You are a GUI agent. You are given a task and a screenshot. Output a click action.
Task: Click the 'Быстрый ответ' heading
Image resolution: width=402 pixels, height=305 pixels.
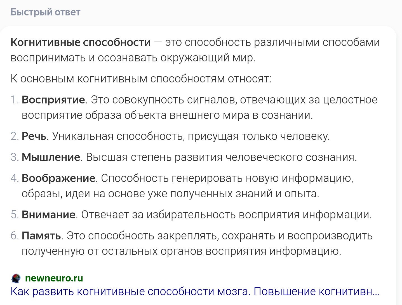pyautogui.click(x=45, y=12)
